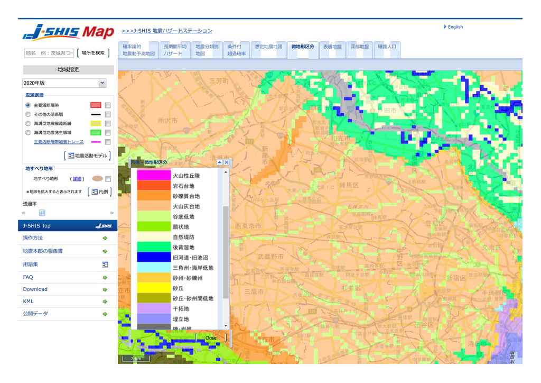Click the FAQ green arrow icon
Viewport: 541px width, 383px height.
pos(105,277)
